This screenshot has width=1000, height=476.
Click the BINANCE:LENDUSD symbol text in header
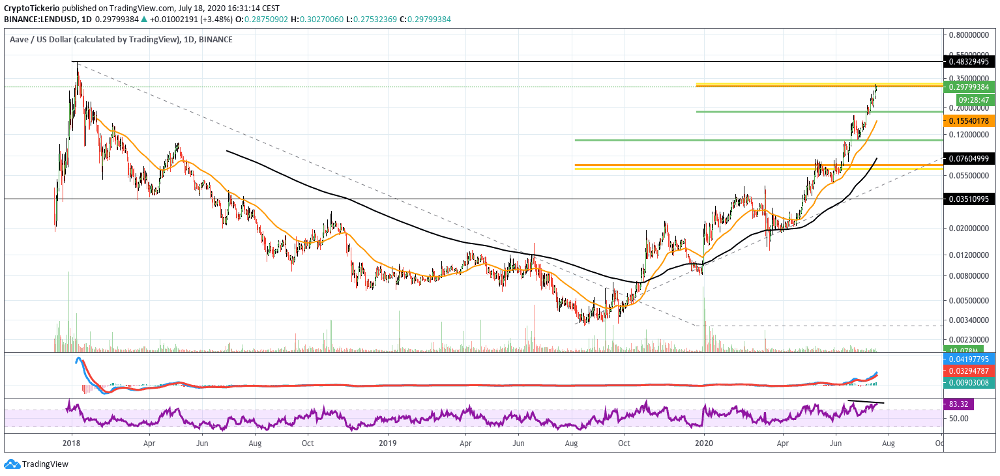click(39, 20)
